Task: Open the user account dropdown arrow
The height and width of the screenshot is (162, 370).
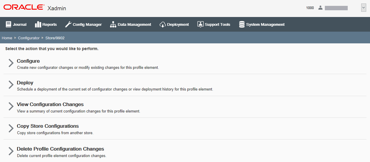Action: (364, 8)
